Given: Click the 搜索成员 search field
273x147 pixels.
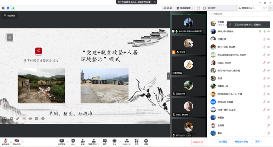Looking at the screenshot, I should click(239, 14).
